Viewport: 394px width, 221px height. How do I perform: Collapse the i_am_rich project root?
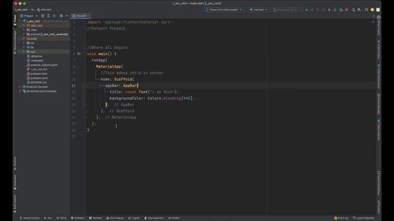(x=20, y=21)
